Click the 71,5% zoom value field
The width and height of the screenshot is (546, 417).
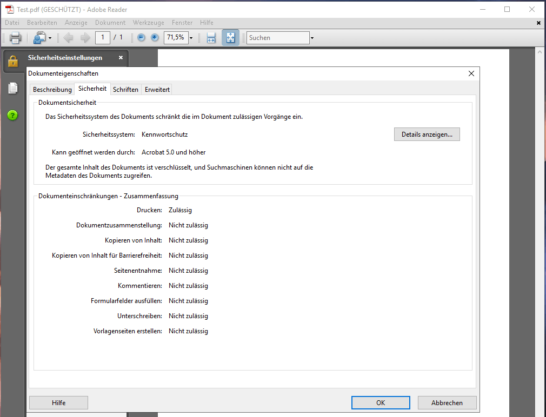point(176,38)
